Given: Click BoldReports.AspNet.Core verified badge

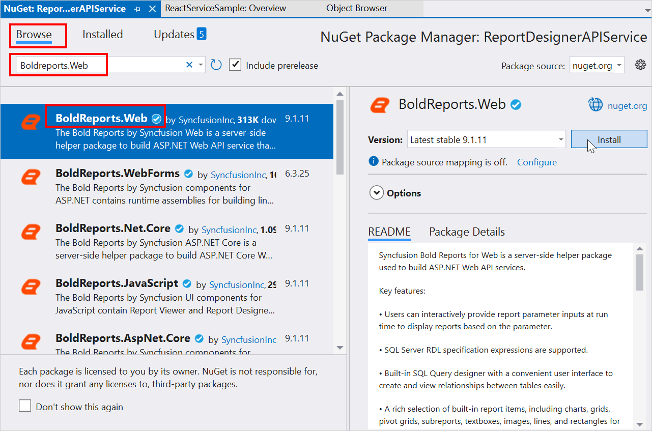Looking at the screenshot, I should click(199, 338).
